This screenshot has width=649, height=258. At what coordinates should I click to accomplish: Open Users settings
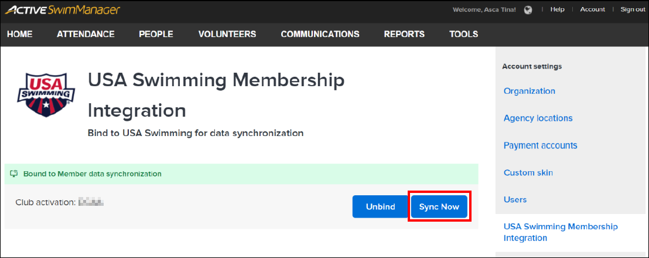pos(515,199)
